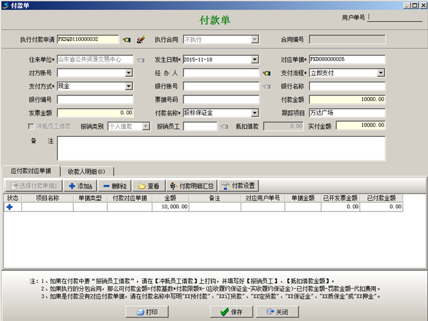Click the 保存 button

click(231, 311)
